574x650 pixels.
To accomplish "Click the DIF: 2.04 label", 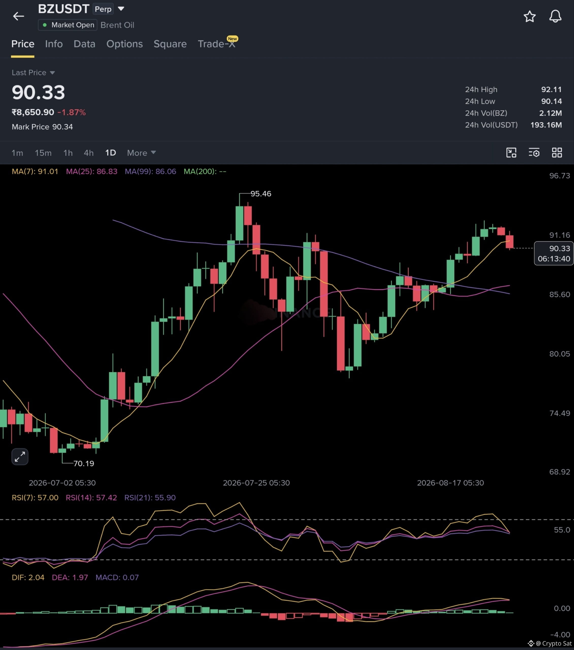I will pyautogui.click(x=28, y=577).
